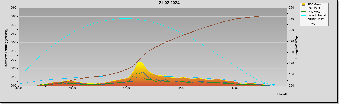Click the unbed. Himmel legend entry
This screenshot has height=104, width=339.
pyautogui.click(x=314, y=15)
